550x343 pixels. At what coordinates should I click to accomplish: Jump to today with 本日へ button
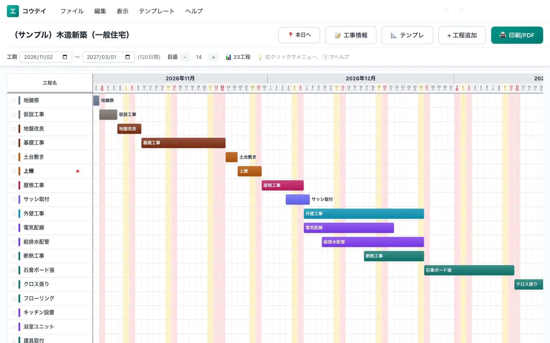299,35
